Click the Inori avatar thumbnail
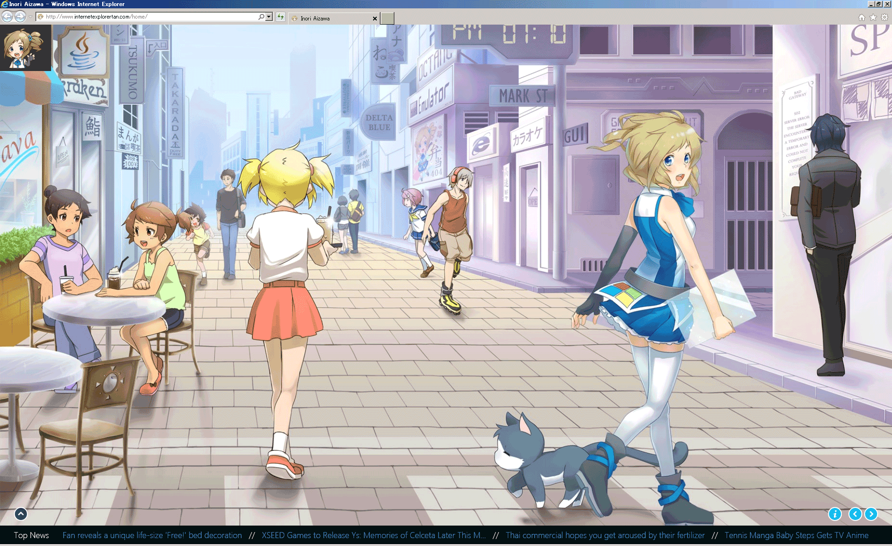Screen dimensions: 892x546 [26, 48]
